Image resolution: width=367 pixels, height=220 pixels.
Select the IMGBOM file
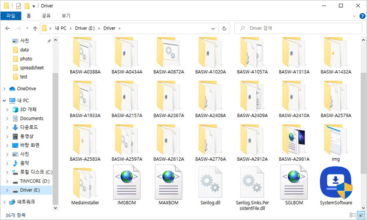coord(127,185)
